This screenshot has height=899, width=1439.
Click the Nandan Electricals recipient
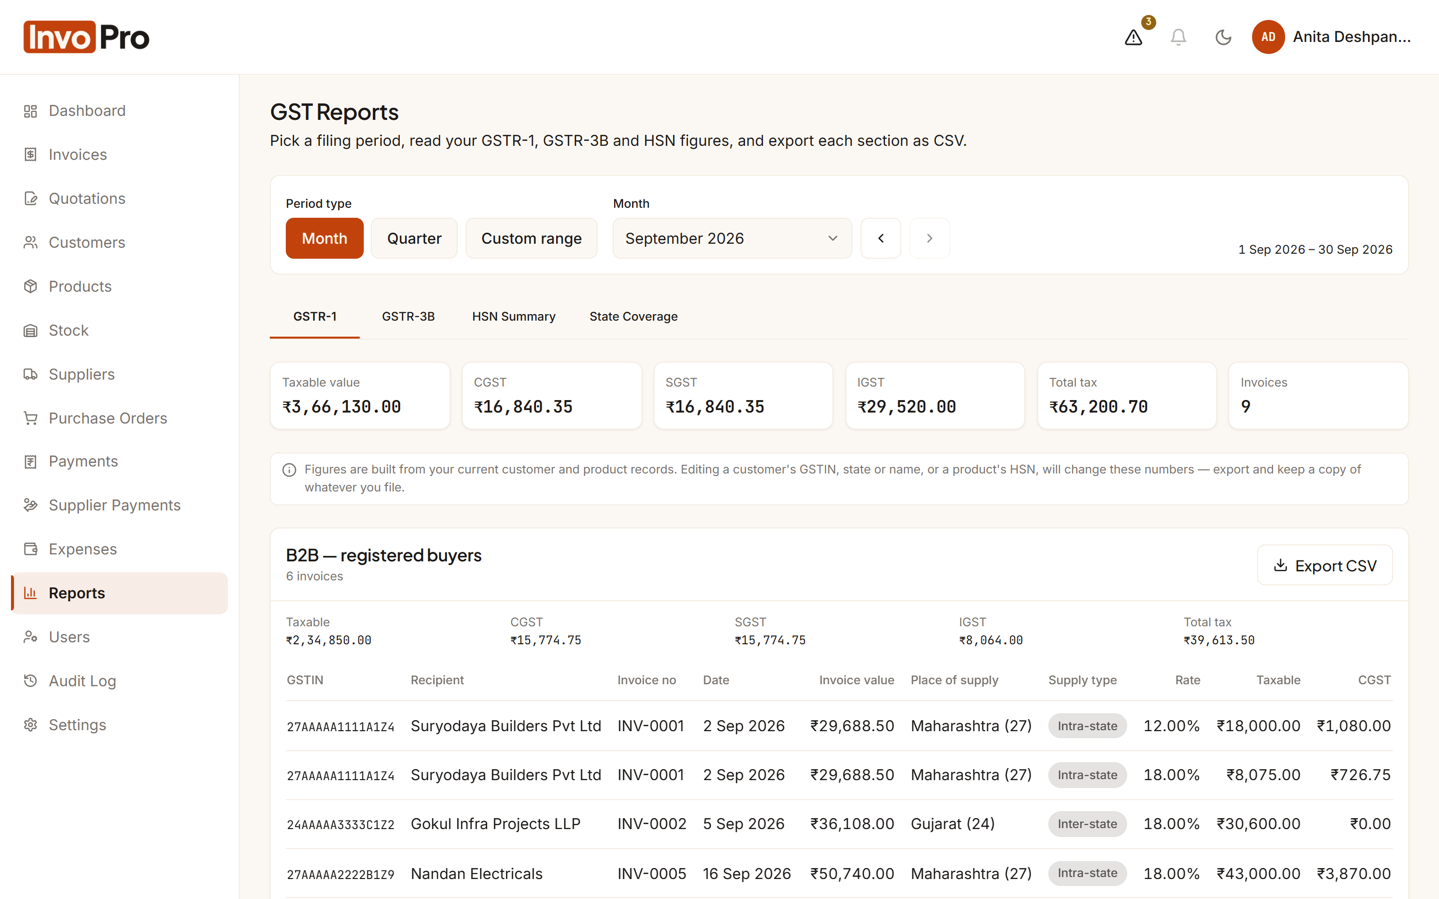476,874
